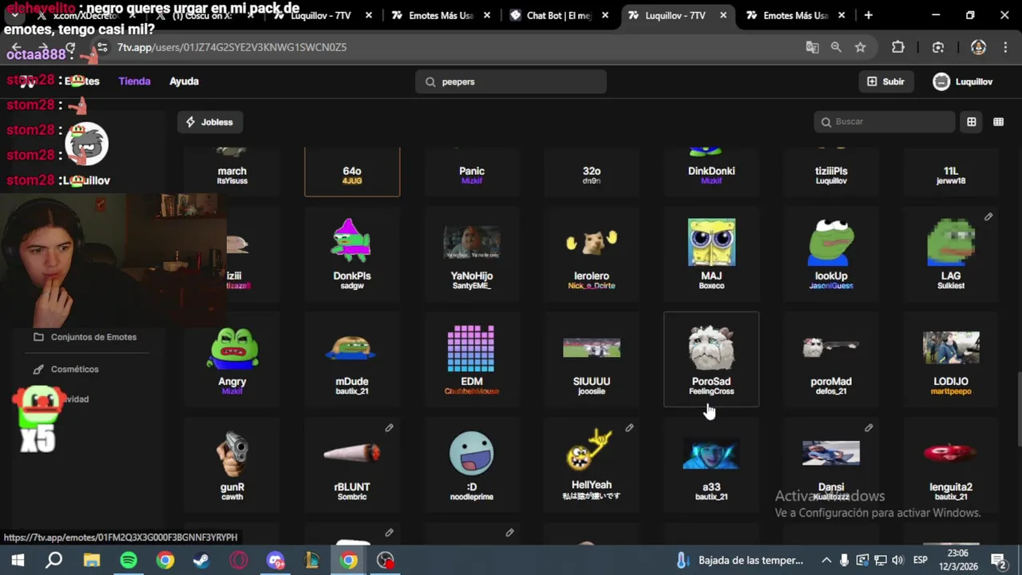Open Conjuntos de Emotes in sidebar
This screenshot has width=1022, height=575.
(85, 337)
